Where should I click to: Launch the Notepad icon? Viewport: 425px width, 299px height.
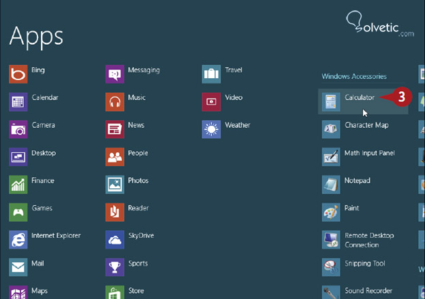(331, 185)
